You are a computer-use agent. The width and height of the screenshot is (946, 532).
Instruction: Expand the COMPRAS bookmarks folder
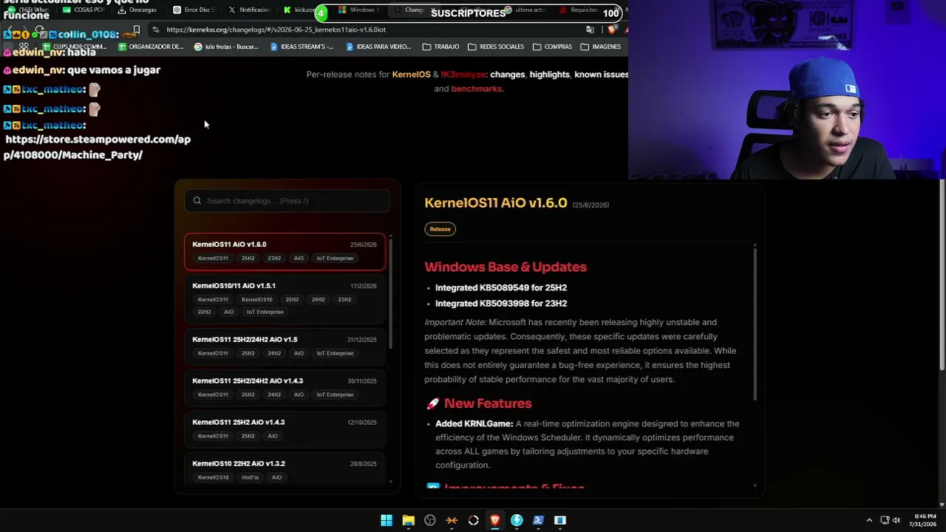pyautogui.click(x=552, y=47)
